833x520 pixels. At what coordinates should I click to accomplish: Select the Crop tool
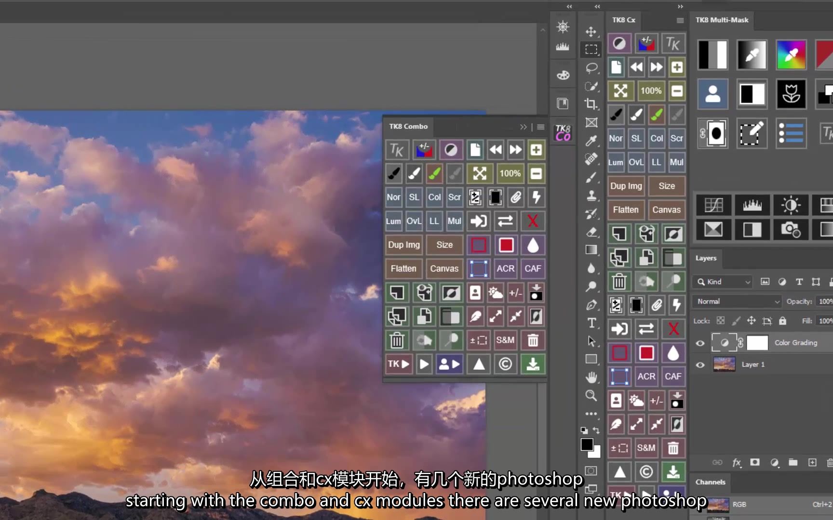click(x=591, y=104)
